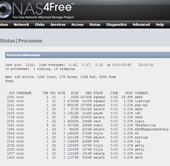Click the Processes information section header
170x166 pixels.
[x=88, y=55]
